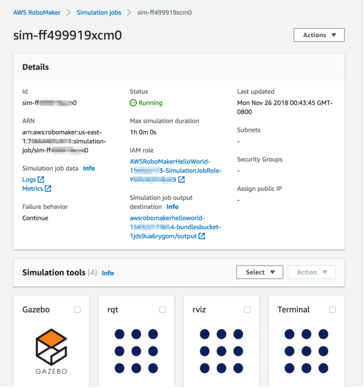Open the Metrics link
This screenshot has width=364, height=388.
(32, 189)
